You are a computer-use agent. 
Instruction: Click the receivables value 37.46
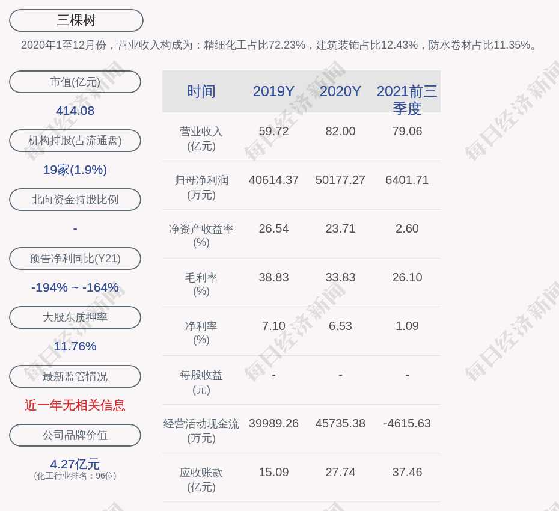(x=407, y=472)
